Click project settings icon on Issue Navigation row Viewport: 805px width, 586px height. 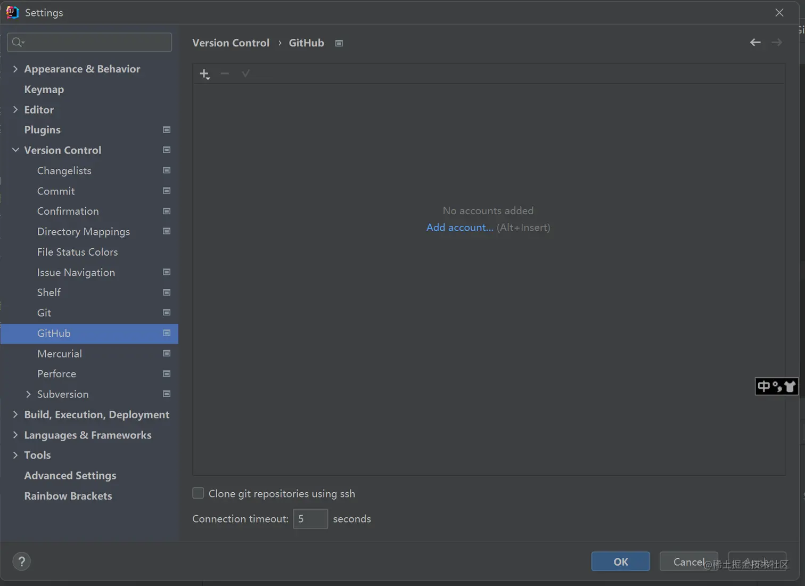coord(167,272)
